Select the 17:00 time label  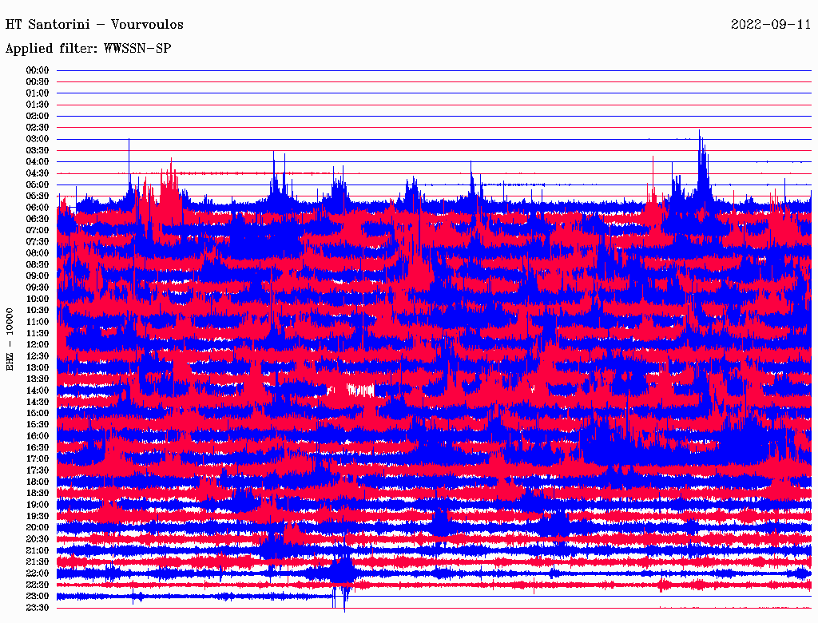[38, 458]
